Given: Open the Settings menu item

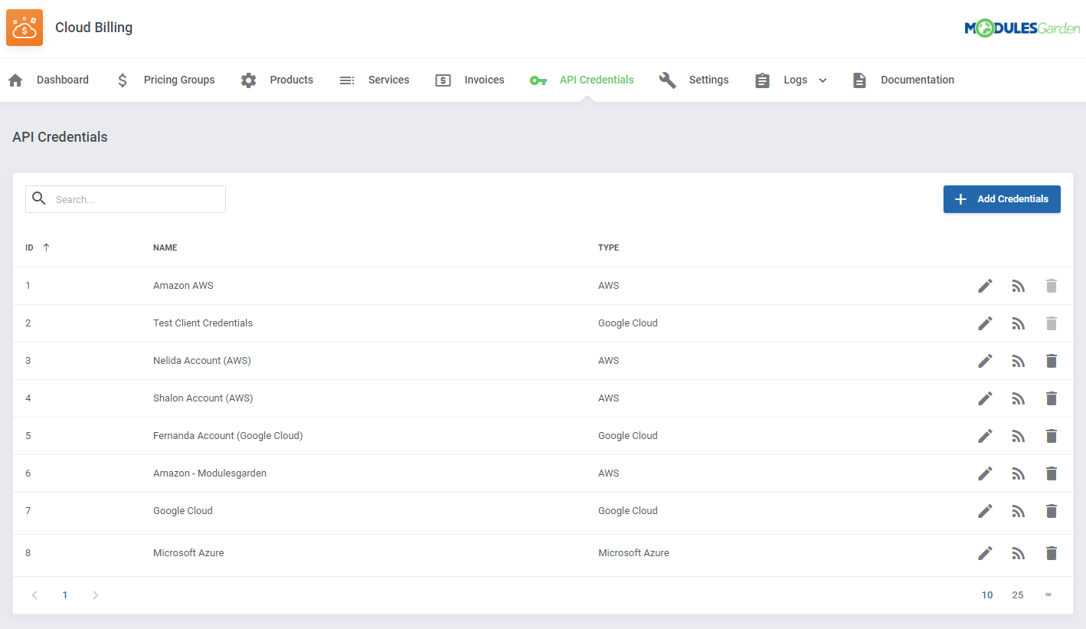Looking at the screenshot, I should [x=708, y=80].
